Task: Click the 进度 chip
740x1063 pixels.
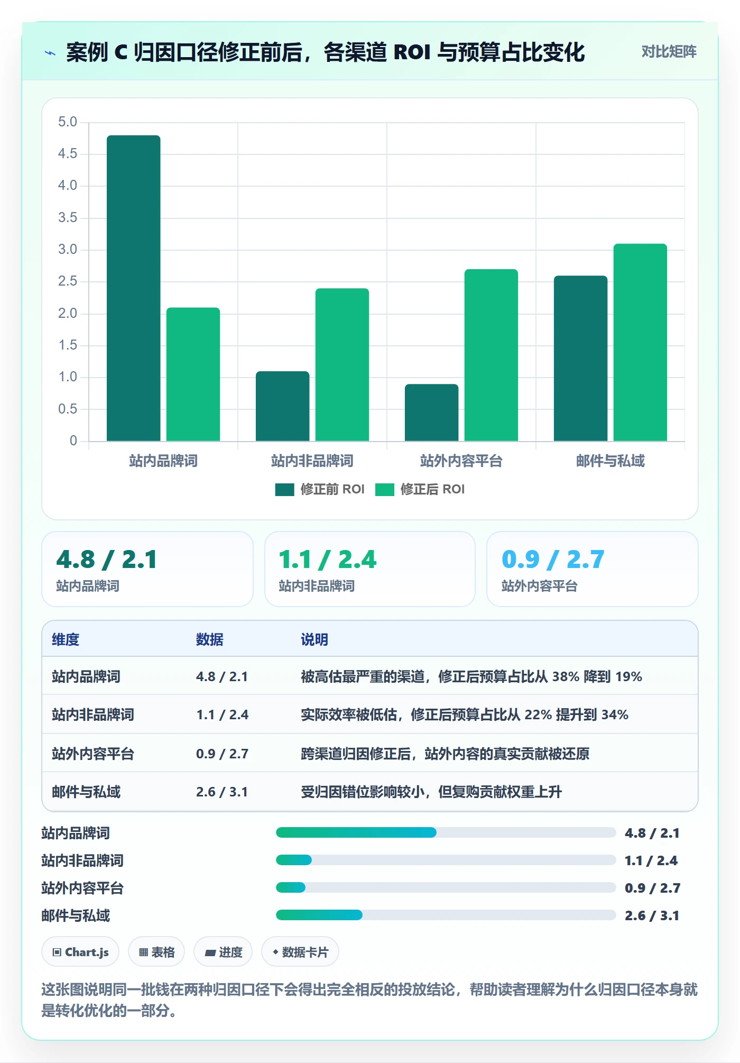Action: tap(223, 952)
